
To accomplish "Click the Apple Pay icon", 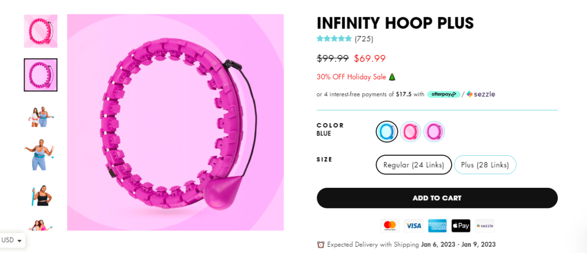I will click(x=460, y=226).
